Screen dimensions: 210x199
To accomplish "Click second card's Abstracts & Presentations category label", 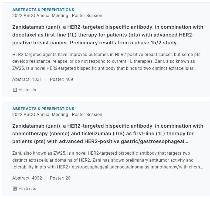I will click(x=43, y=109).
